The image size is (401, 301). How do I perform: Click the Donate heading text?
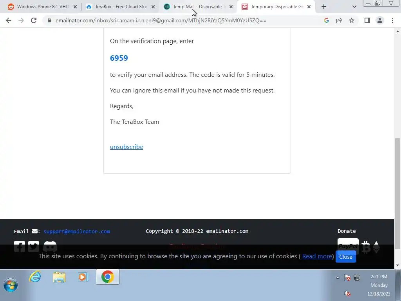(x=347, y=231)
